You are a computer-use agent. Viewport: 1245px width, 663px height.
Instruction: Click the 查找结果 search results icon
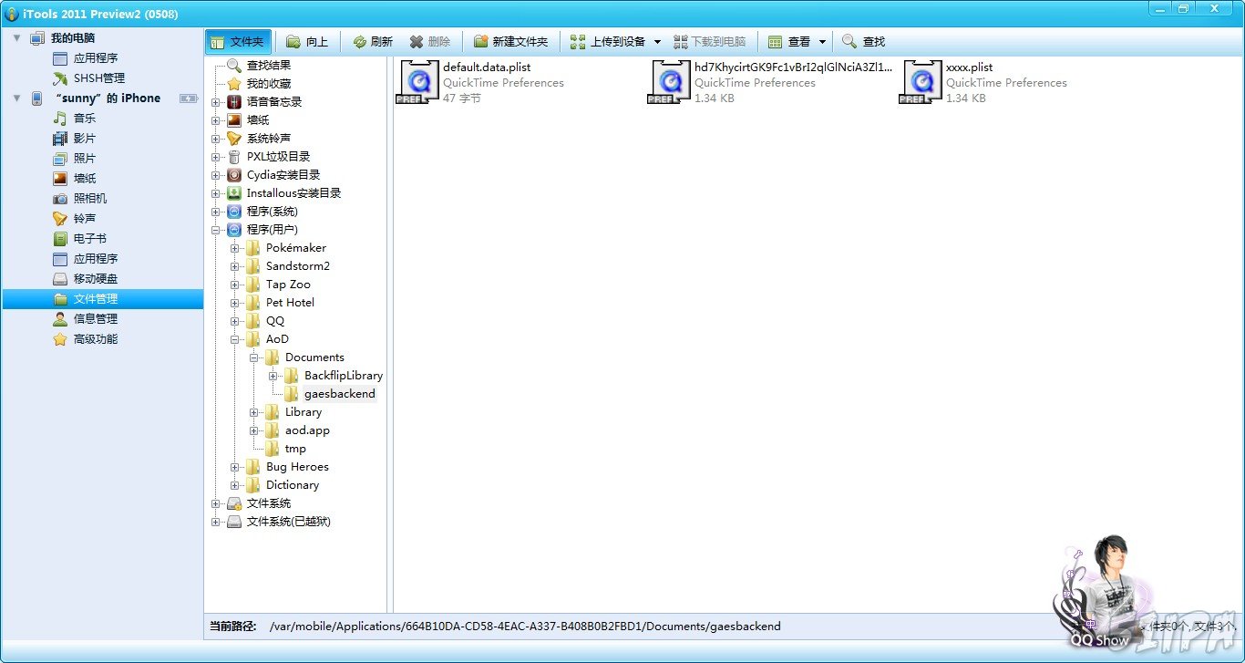tap(234, 66)
